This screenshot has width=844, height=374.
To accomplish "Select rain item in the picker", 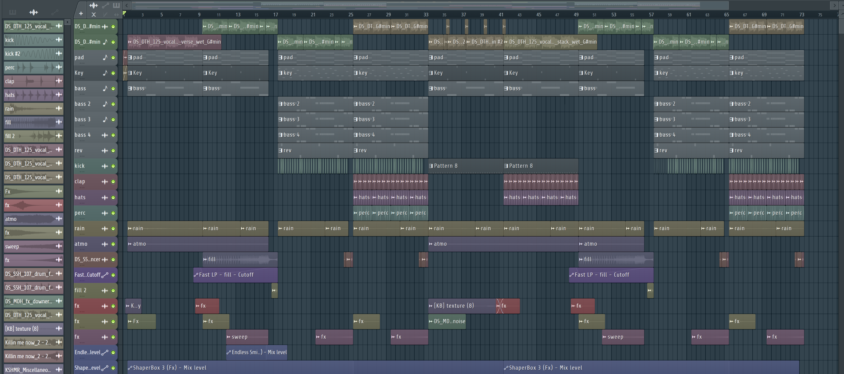I will pyautogui.click(x=33, y=109).
